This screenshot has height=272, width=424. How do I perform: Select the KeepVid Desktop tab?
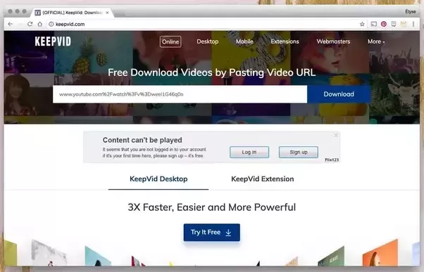tap(158, 179)
